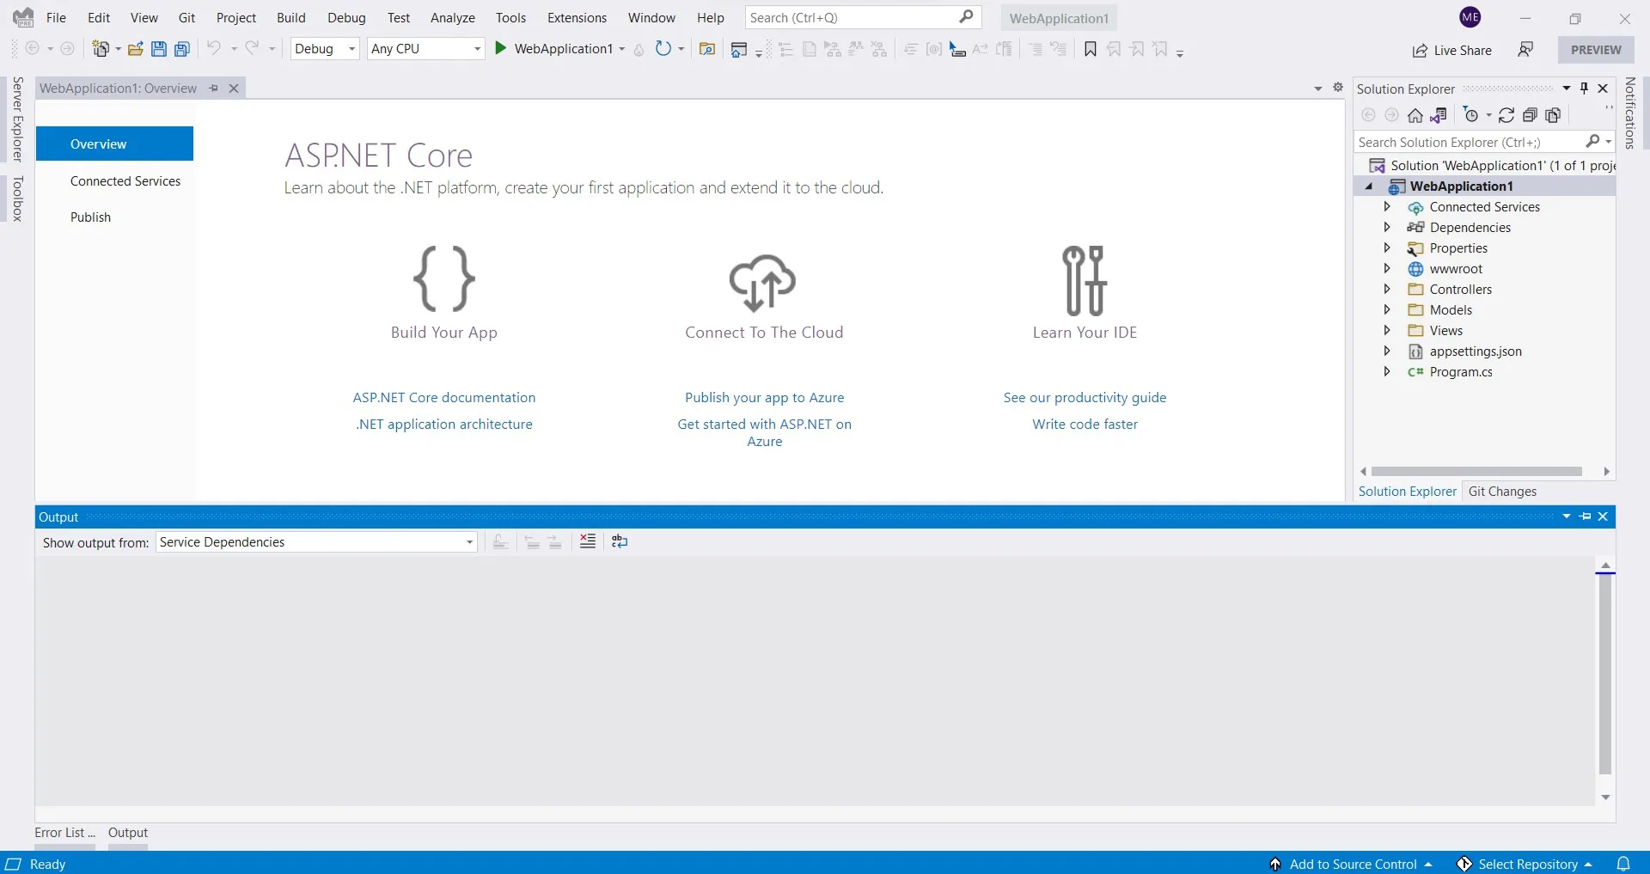
Task: Open ASP.NET Core documentation link
Action: pos(444,398)
